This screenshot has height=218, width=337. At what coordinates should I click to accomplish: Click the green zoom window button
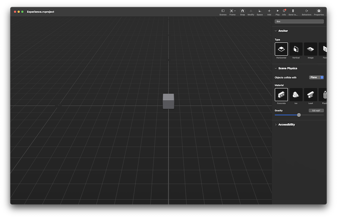click(x=22, y=12)
